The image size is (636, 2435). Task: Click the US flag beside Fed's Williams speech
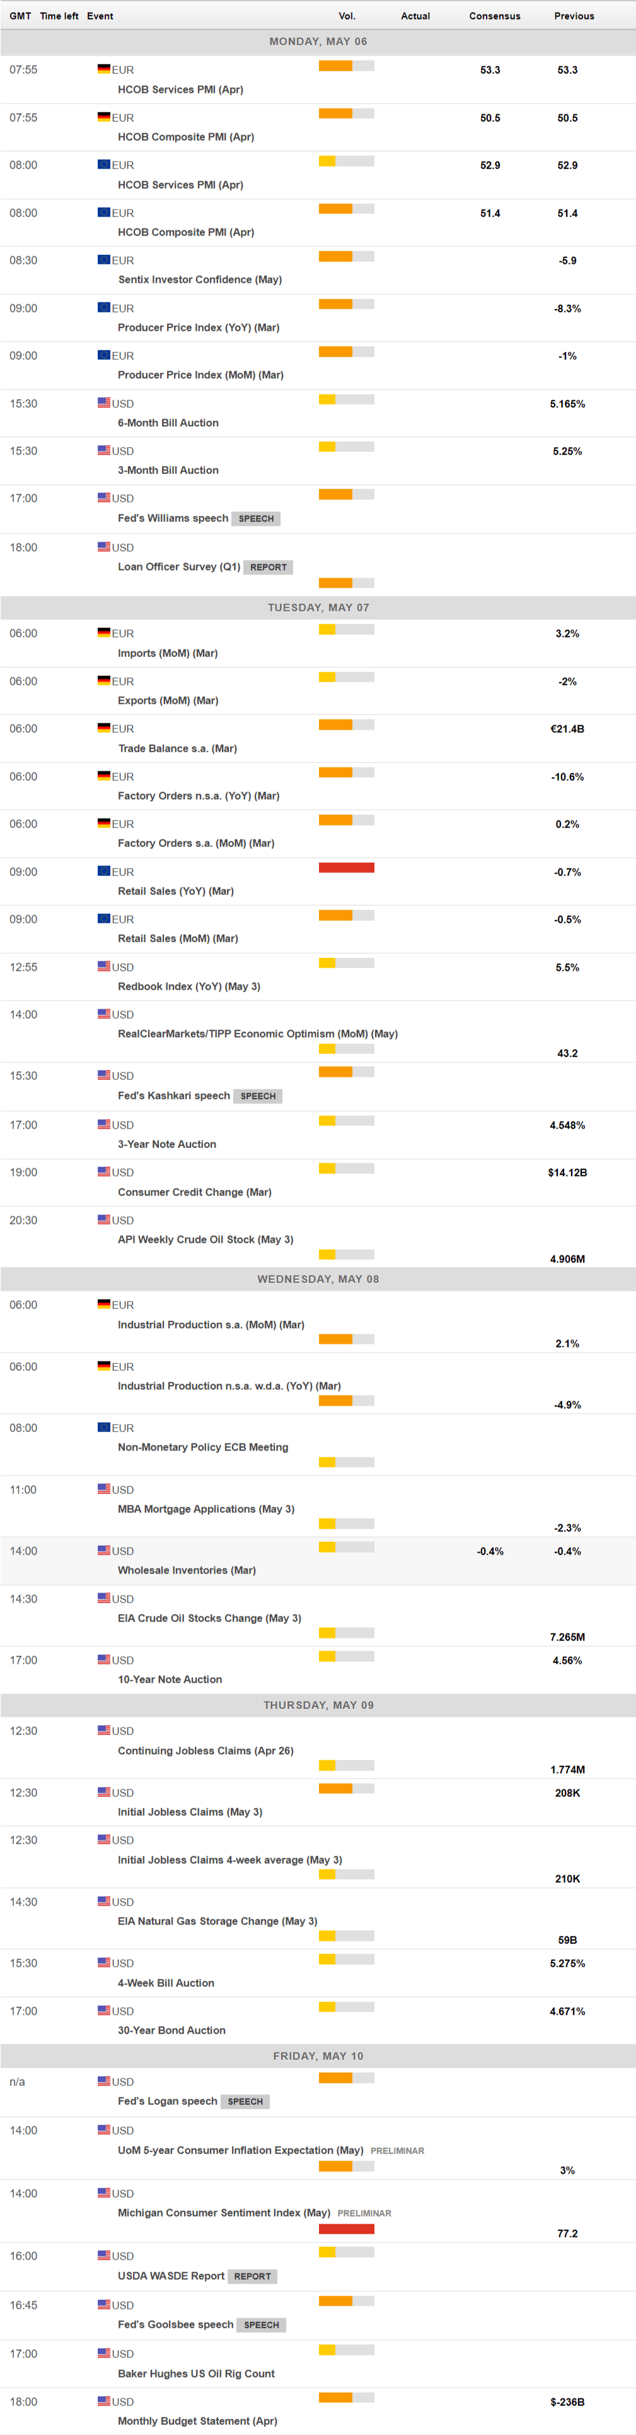tap(104, 497)
